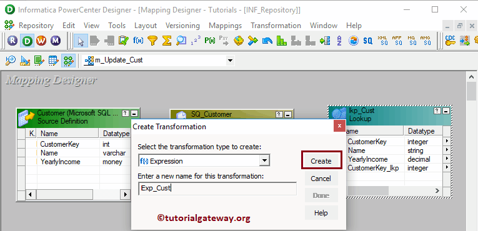This screenshot has height=231, width=478.
Task: Open the Source Analyzer tool icon
Action: point(11,61)
